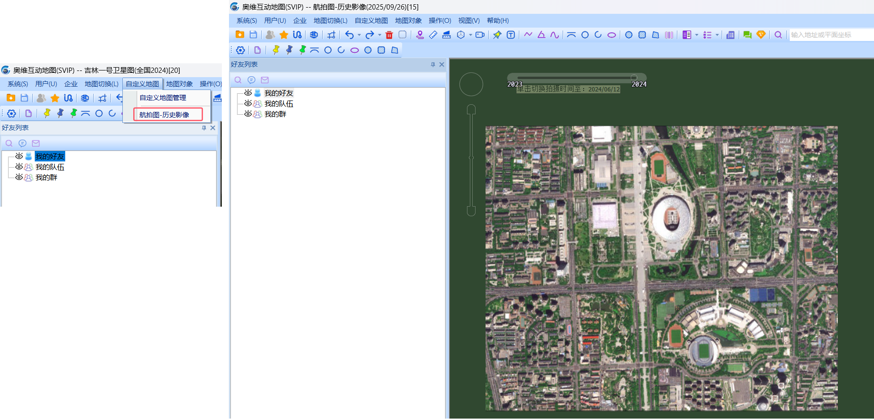Click the orange VIP diamond icon
Viewport: 874px width, 420px height.
761,35
